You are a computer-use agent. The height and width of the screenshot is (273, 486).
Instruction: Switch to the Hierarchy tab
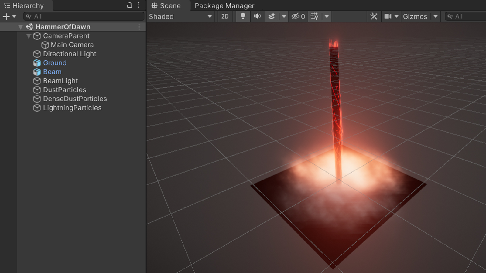[24, 6]
